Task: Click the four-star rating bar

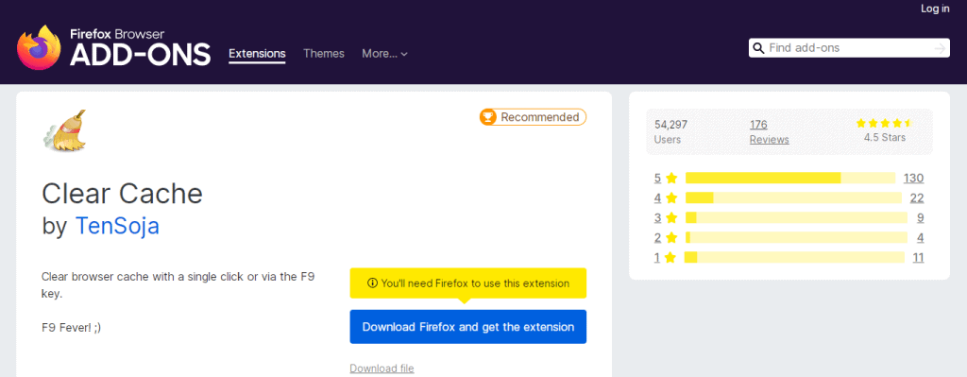Action: (793, 198)
